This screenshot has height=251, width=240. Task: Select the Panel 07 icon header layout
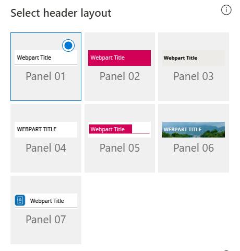pyautogui.click(x=46, y=210)
